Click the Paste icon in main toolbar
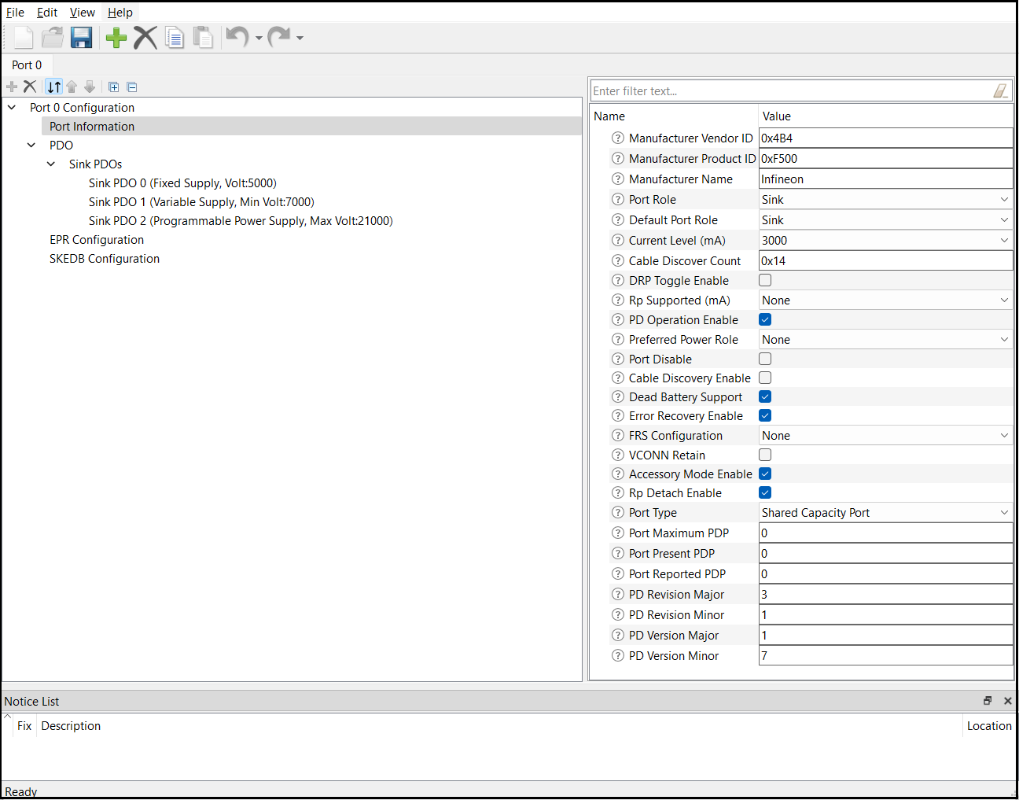The height and width of the screenshot is (800, 1019). [x=203, y=37]
